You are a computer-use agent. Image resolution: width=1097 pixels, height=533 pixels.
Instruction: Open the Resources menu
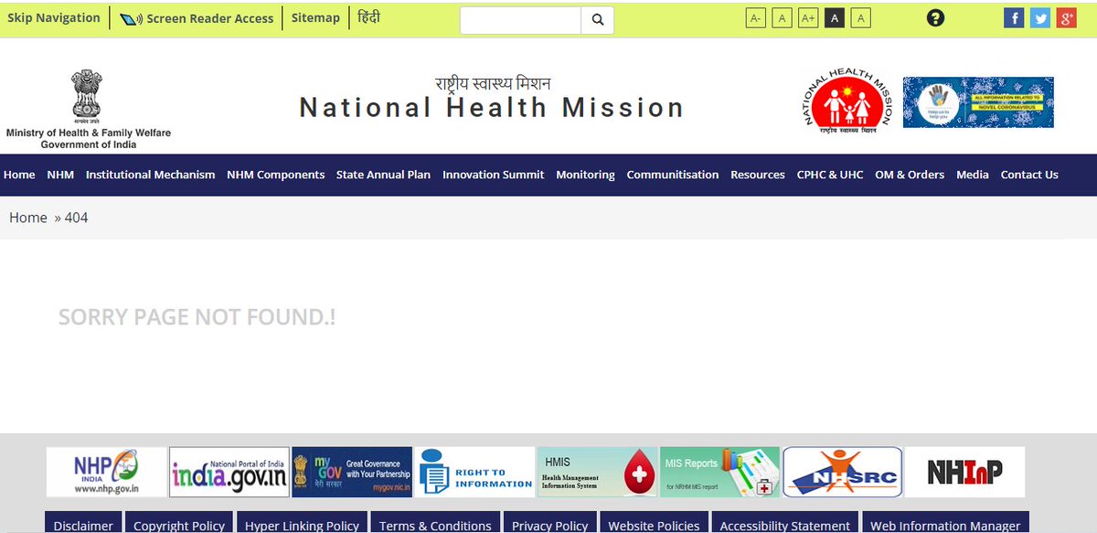758,175
